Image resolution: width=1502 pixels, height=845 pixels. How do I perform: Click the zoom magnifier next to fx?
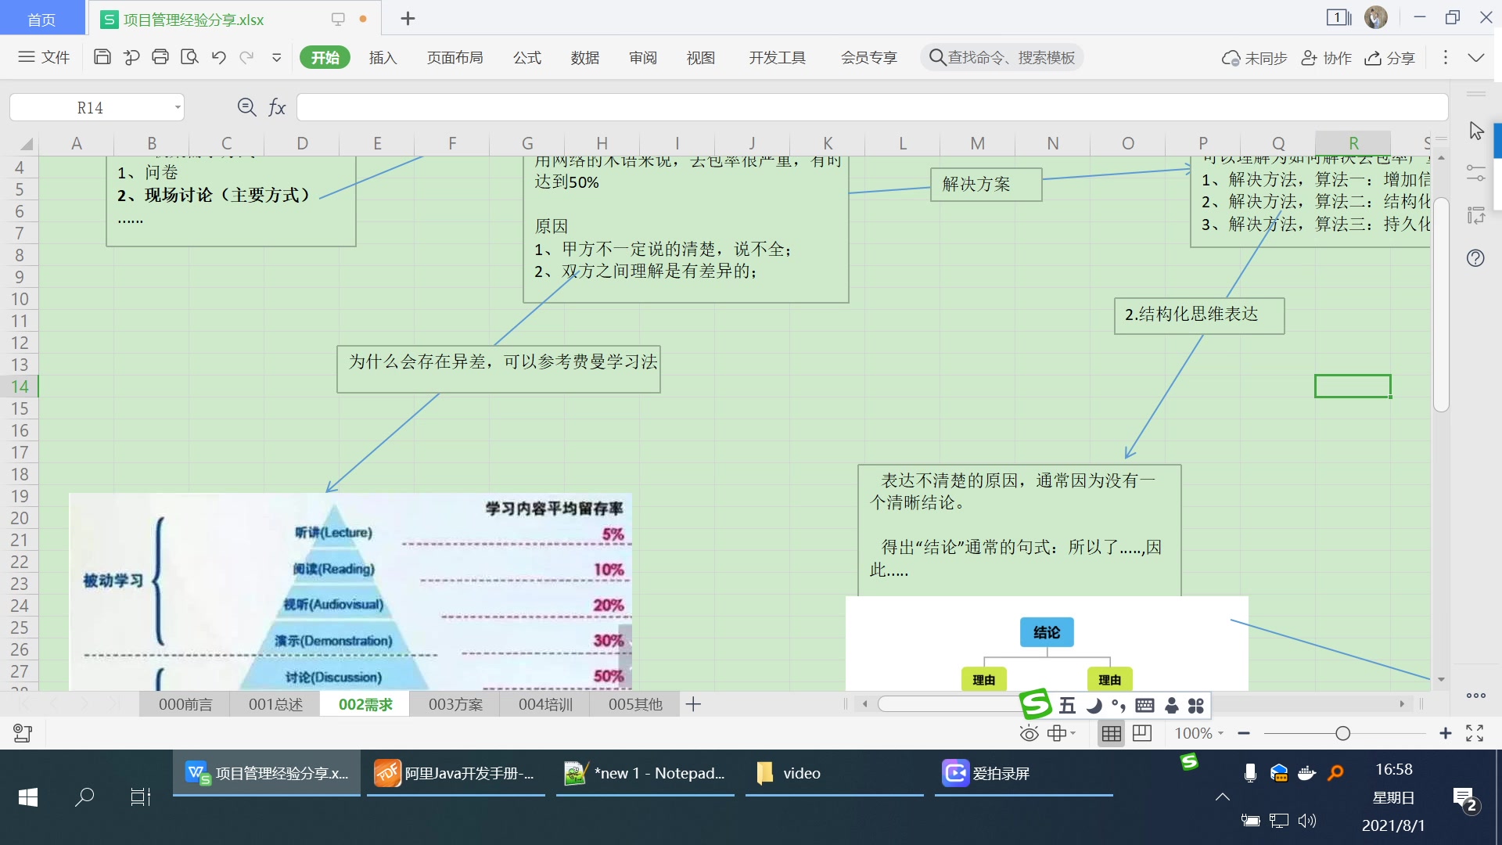click(x=246, y=107)
